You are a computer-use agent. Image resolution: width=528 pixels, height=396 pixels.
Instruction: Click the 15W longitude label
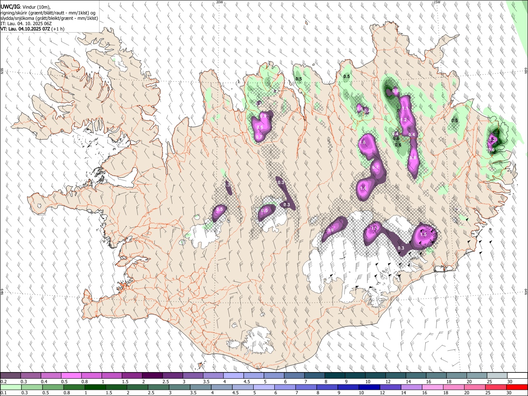pyautogui.click(x=437, y=2)
